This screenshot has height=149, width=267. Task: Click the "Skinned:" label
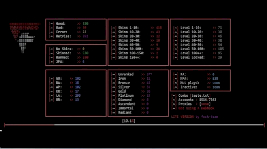coord(64,53)
